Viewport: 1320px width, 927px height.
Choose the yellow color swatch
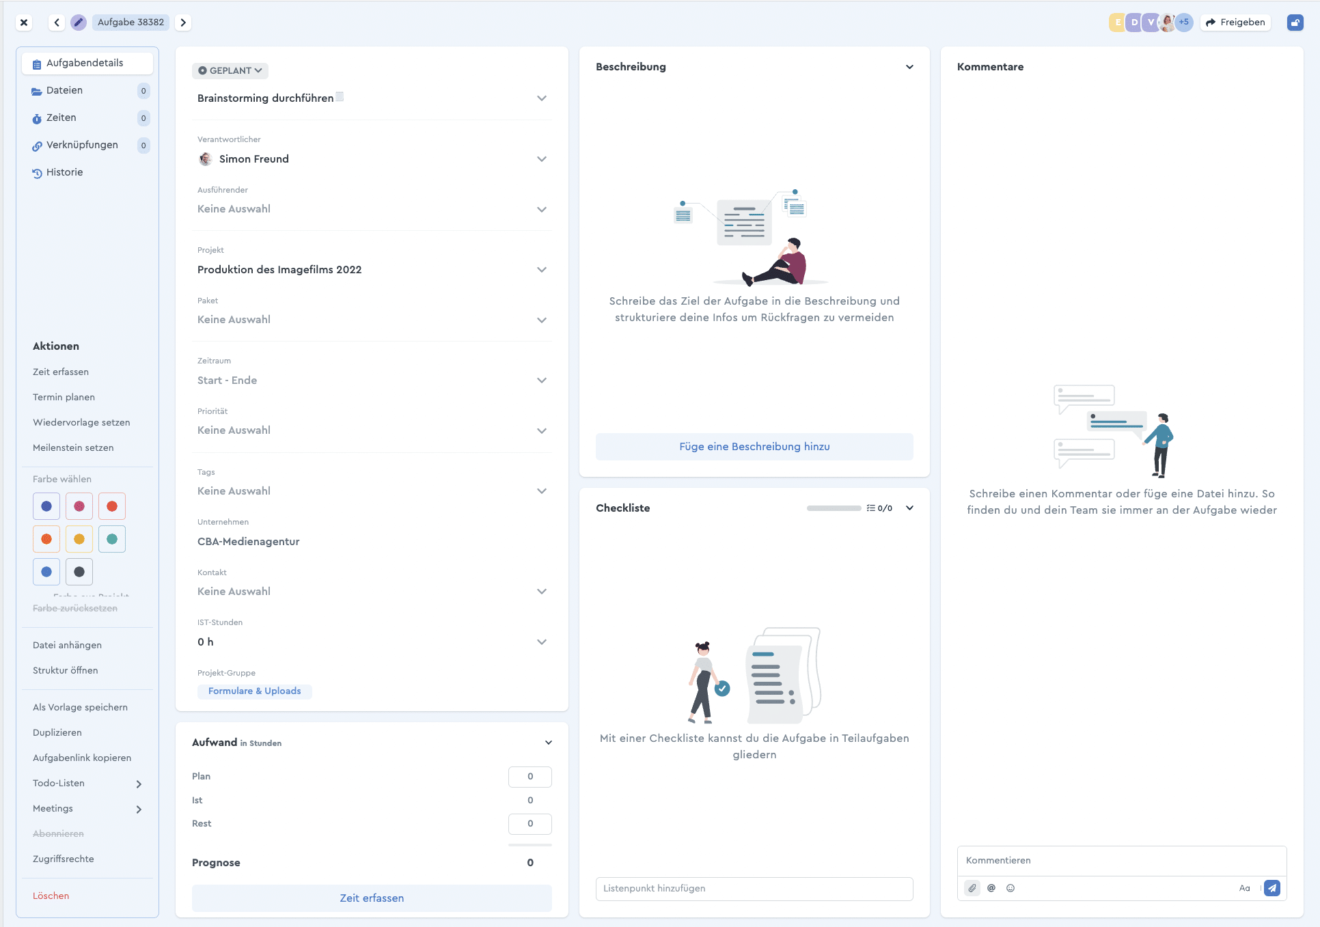point(79,539)
